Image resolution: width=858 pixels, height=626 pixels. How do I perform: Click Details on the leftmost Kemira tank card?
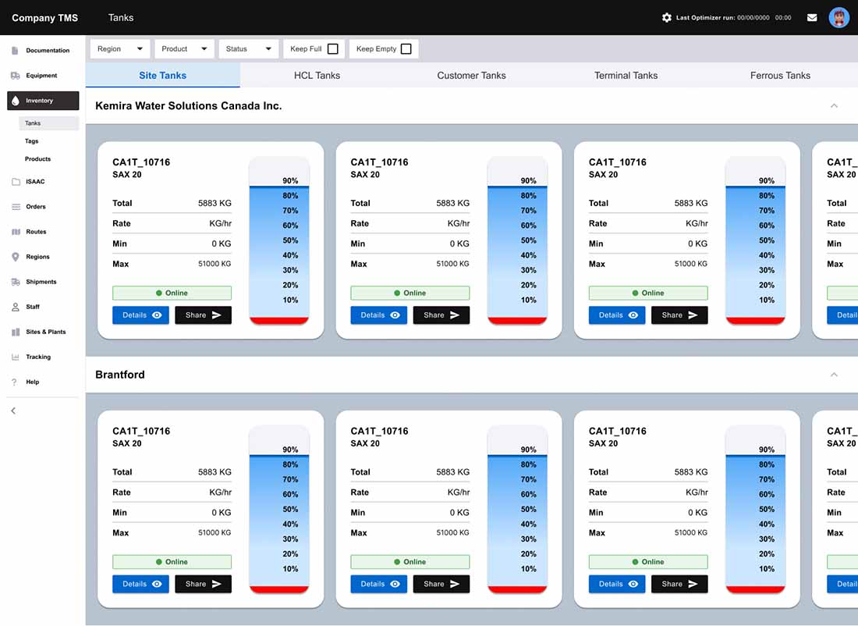coord(141,315)
